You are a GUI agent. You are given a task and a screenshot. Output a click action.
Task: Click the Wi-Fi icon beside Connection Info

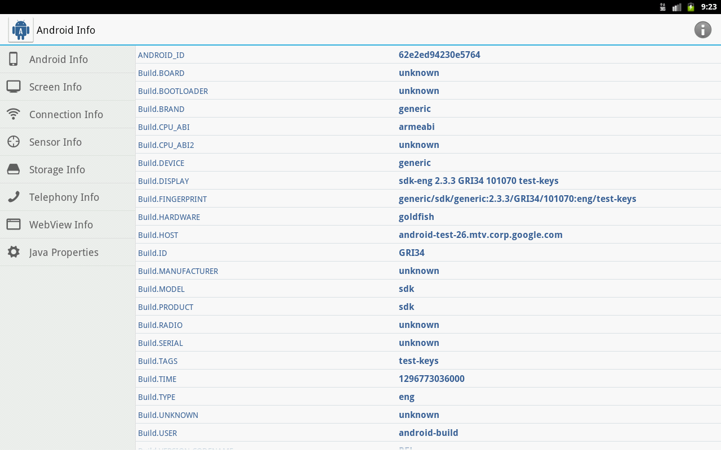tap(14, 114)
